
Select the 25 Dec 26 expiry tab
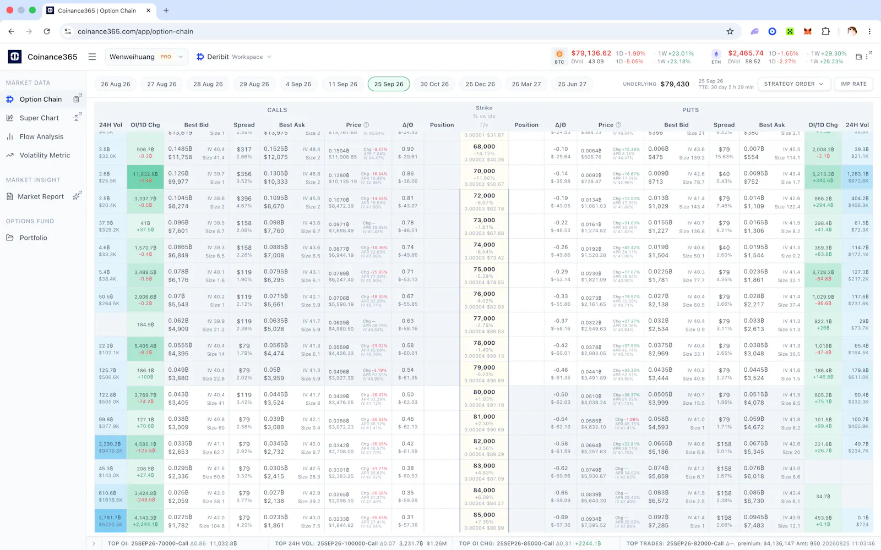point(480,84)
